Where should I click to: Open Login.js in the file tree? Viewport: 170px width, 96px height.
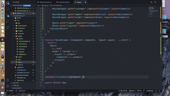click(22, 52)
